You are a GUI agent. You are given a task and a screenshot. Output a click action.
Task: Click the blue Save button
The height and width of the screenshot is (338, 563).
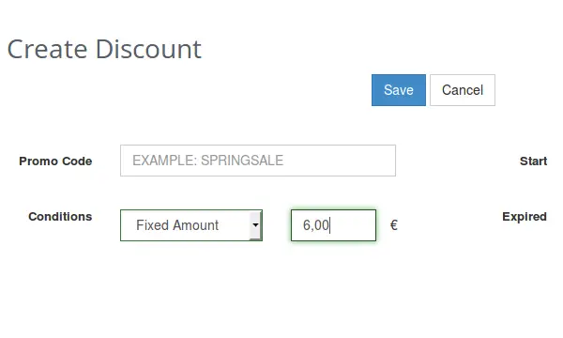(x=399, y=90)
